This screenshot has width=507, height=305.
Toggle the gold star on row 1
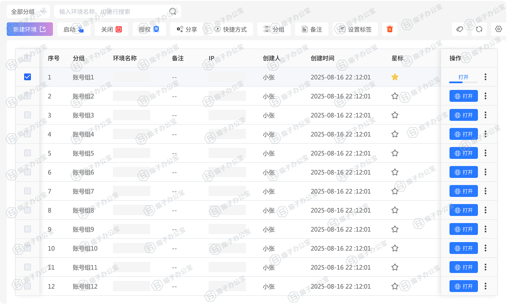point(395,77)
